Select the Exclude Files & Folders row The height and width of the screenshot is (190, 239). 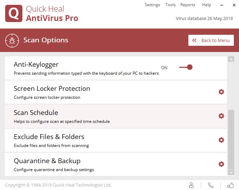(x=103, y=140)
